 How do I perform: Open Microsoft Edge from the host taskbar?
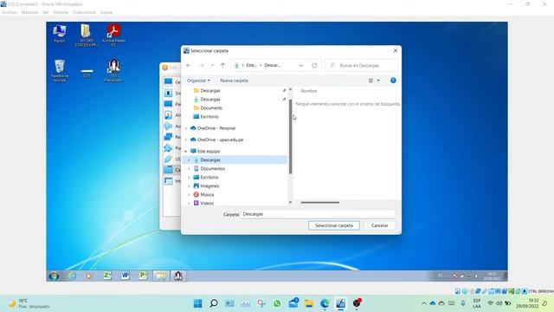325,303
